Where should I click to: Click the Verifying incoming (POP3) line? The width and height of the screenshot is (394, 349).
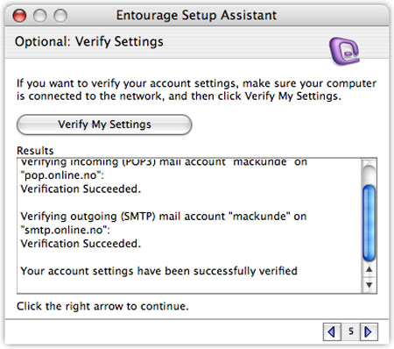tap(164, 162)
